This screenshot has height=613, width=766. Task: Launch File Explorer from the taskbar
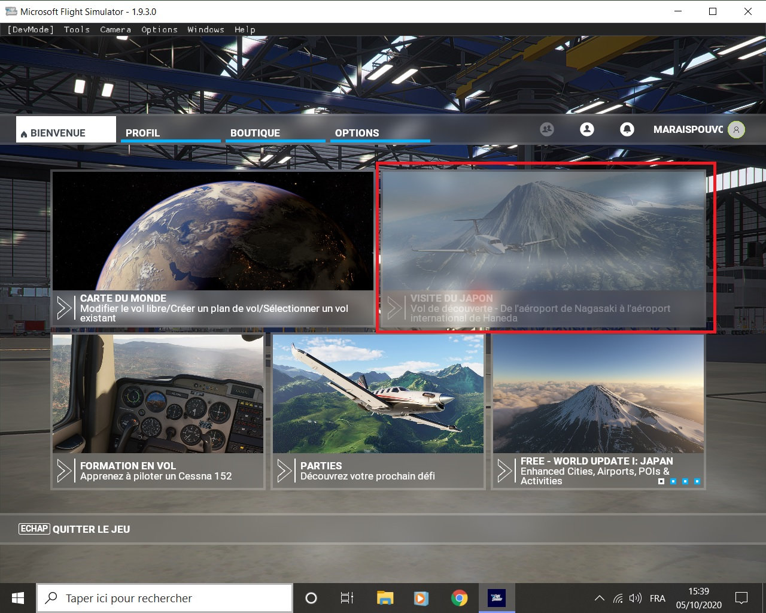385,598
